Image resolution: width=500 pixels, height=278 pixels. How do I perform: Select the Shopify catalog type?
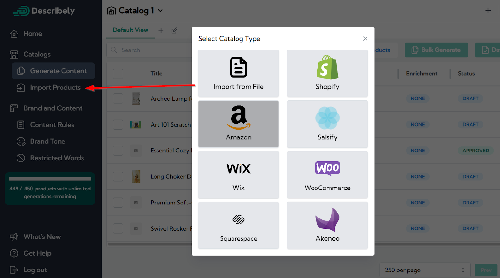pyautogui.click(x=327, y=73)
